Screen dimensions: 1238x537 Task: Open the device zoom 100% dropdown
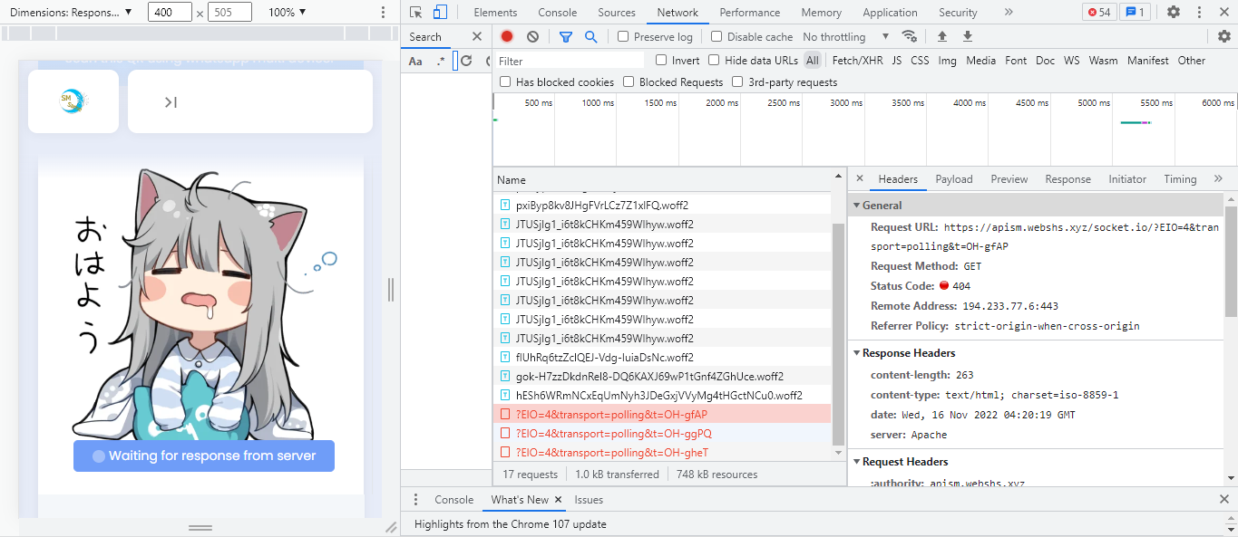click(x=288, y=13)
